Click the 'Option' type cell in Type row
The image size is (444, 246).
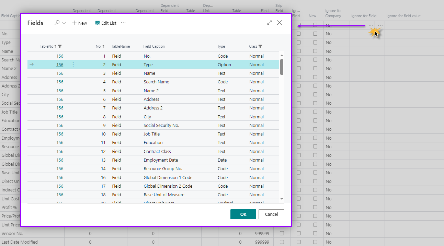click(x=224, y=65)
